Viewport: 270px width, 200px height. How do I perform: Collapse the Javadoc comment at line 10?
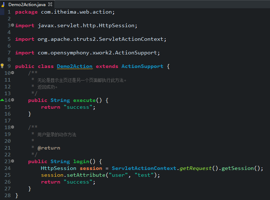pos(13,73)
